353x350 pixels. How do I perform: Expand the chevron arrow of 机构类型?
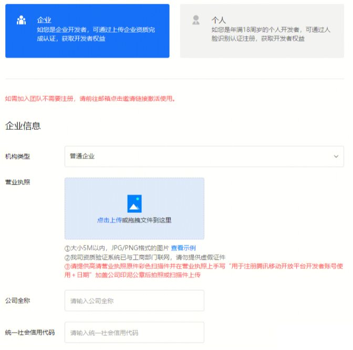click(x=336, y=157)
